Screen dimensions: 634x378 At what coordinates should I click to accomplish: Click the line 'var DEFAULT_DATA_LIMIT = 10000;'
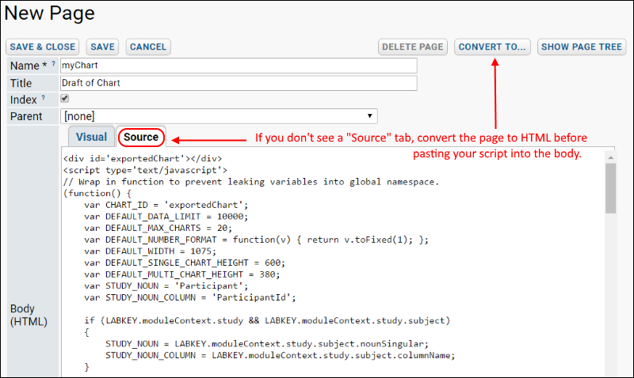(x=166, y=217)
